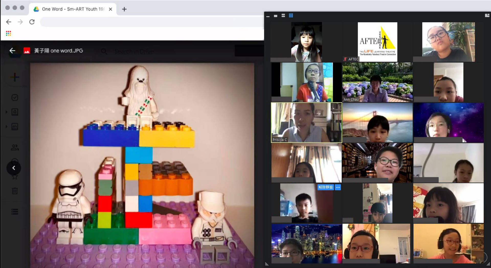Switch Zoom to stacked strip view
Screen dimensions: 491x268
[x=283, y=16]
